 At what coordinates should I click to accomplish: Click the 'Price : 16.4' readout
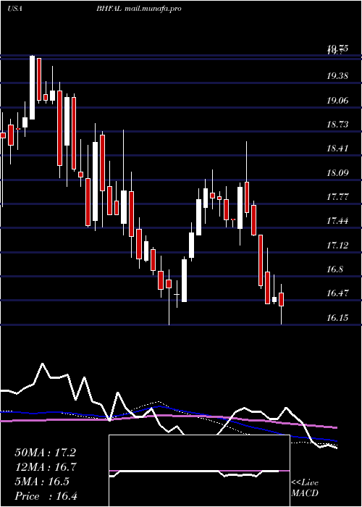click(46, 496)
